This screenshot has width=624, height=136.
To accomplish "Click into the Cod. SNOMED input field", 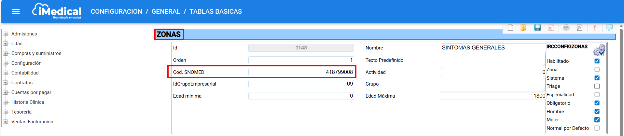I will pos(301,72).
